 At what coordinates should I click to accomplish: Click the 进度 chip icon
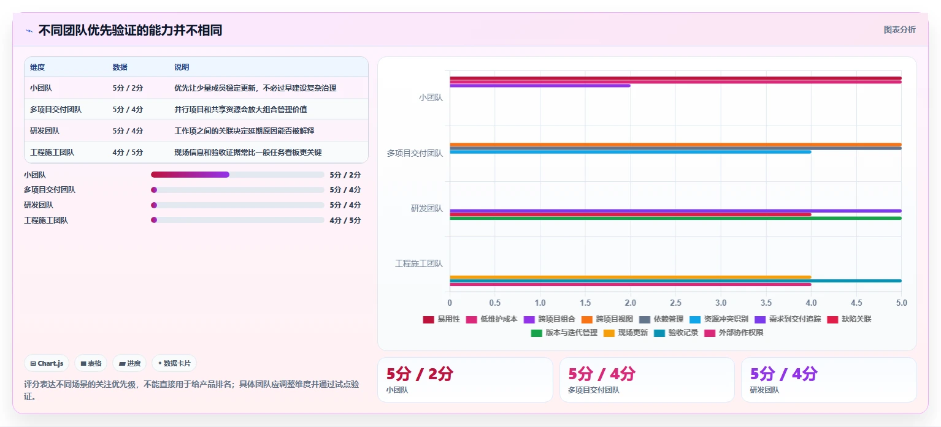[122, 363]
